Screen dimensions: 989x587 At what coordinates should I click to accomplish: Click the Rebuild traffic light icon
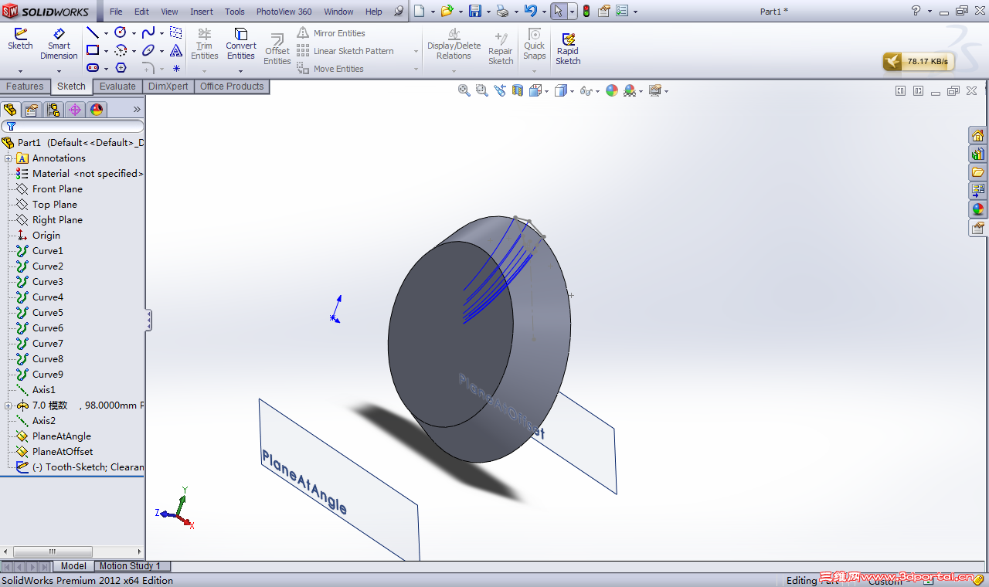click(x=586, y=11)
